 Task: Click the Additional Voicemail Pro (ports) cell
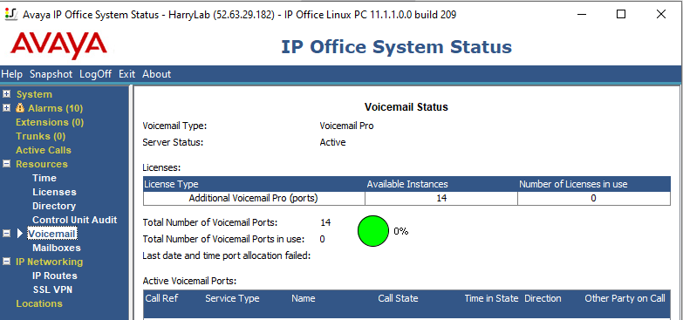(x=254, y=198)
